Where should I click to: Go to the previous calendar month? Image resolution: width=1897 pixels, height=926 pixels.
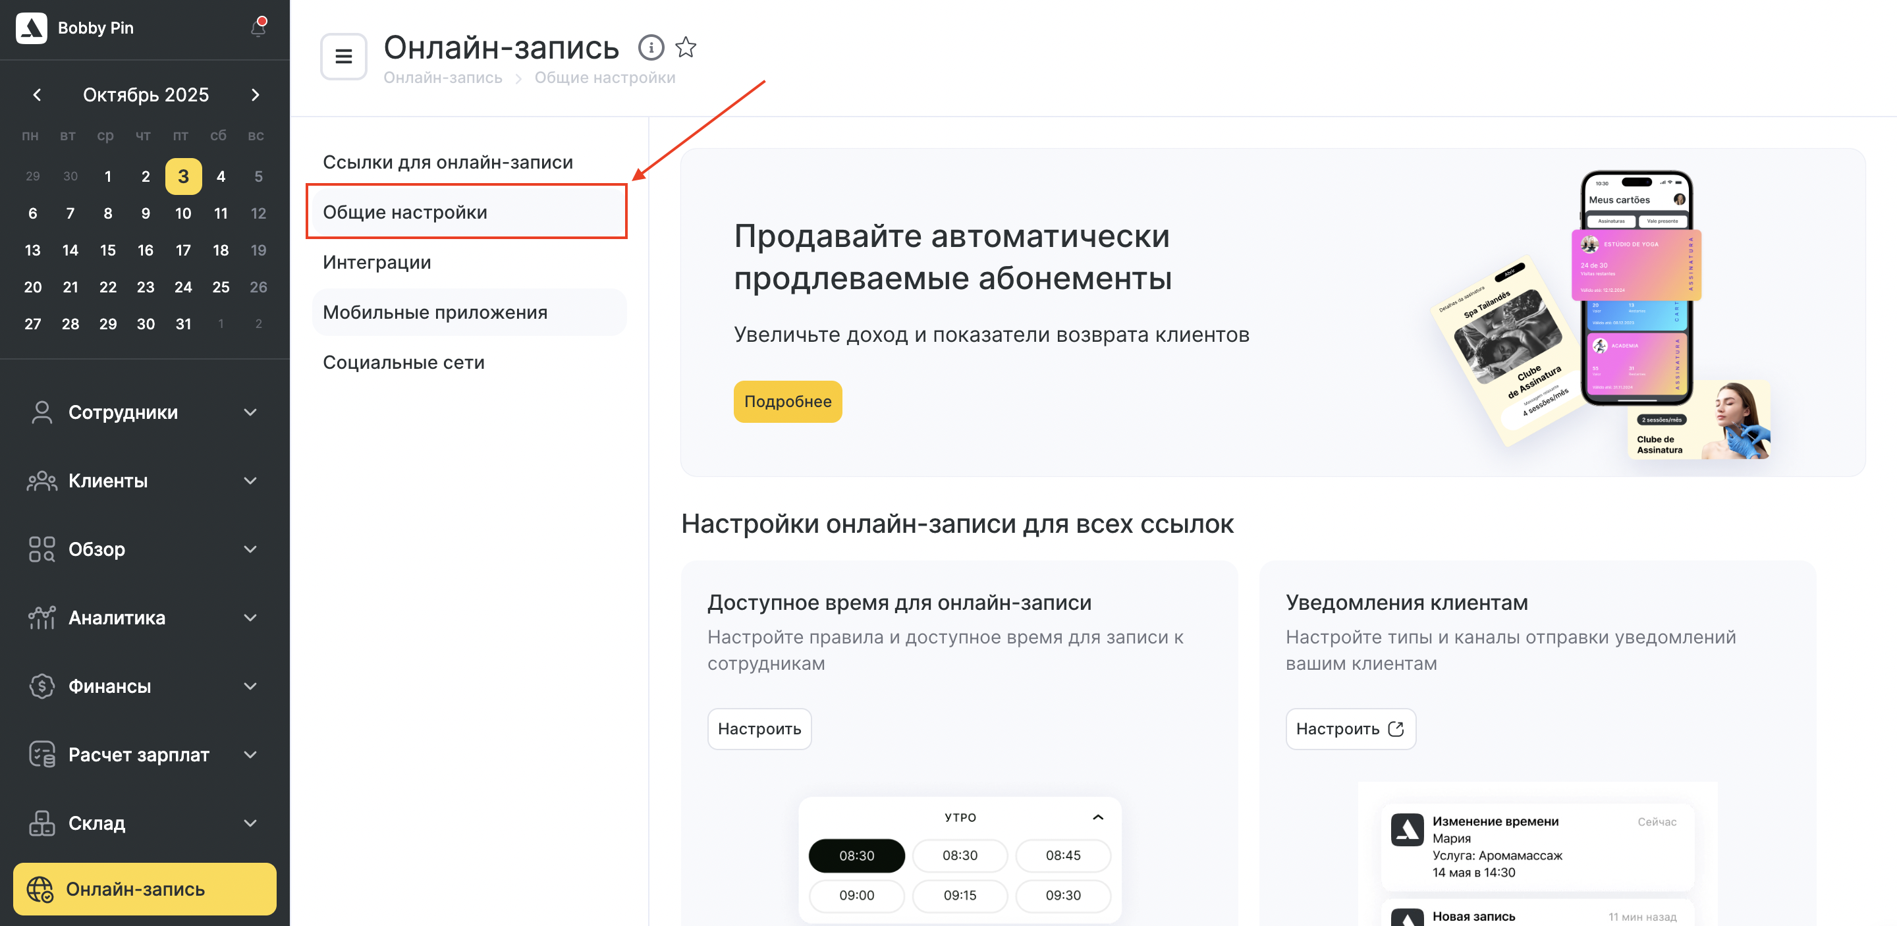click(37, 95)
